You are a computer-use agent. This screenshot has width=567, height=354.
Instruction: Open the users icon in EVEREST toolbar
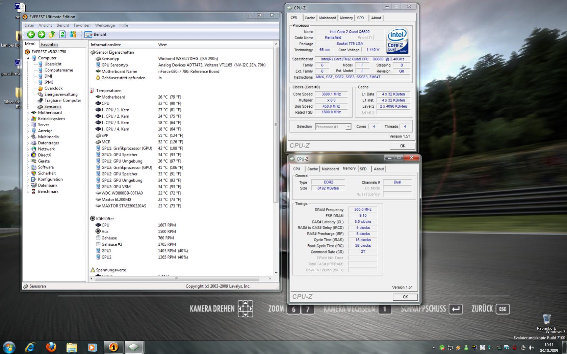click(x=73, y=34)
